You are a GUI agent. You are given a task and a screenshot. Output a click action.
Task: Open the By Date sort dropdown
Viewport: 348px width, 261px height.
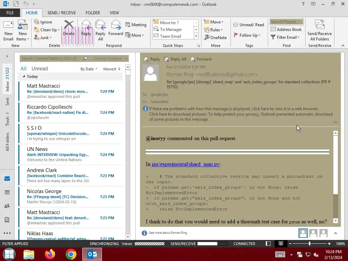point(89,69)
